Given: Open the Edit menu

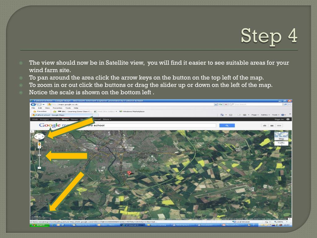Looking at the screenshot, I should coord(40,108).
